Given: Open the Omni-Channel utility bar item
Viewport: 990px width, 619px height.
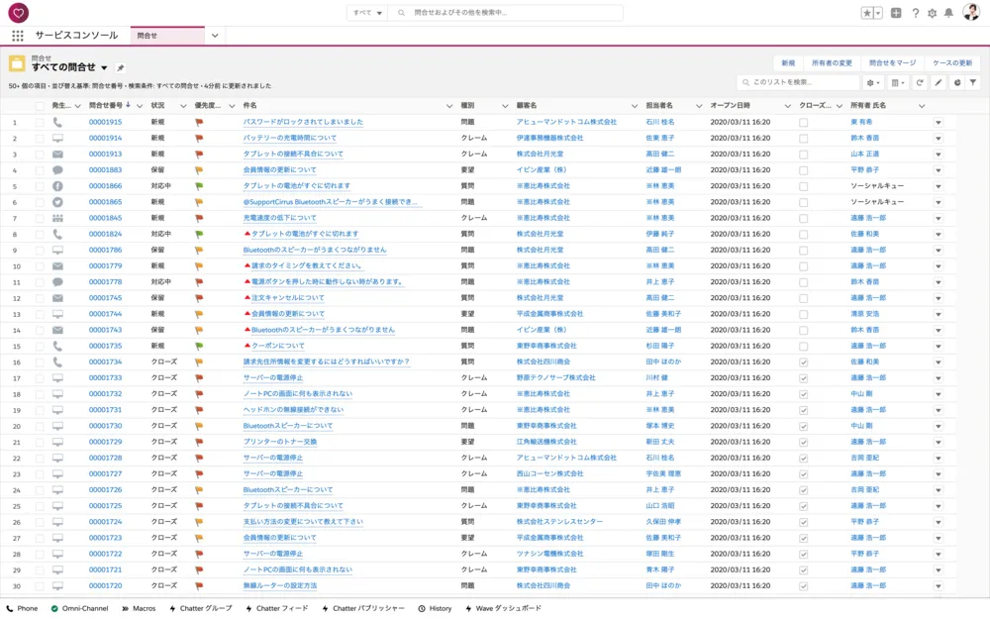Looking at the screenshot, I should (79, 608).
